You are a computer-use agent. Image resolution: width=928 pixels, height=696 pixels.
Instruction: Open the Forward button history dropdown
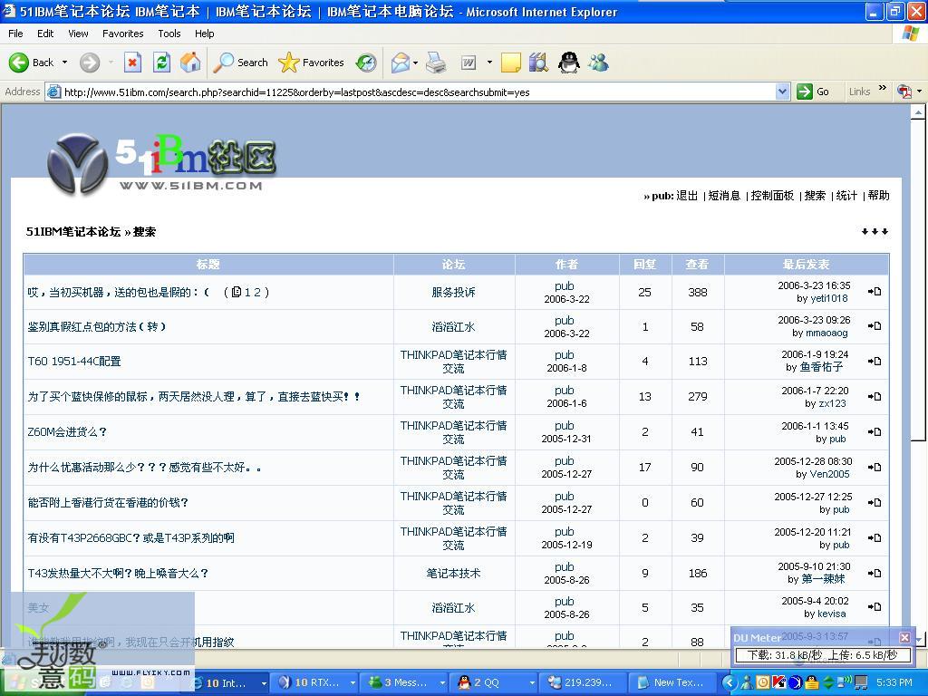tap(111, 63)
